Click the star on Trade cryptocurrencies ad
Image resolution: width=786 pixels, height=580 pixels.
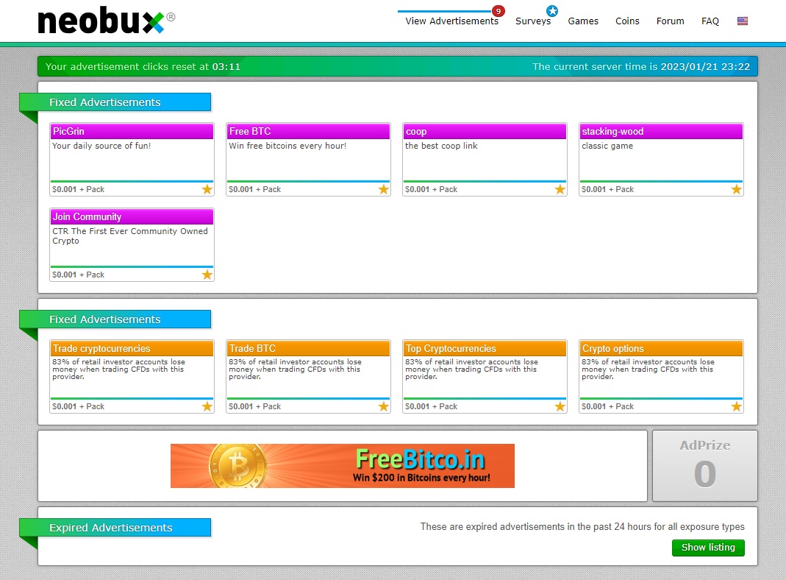pyautogui.click(x=207, y=406)
